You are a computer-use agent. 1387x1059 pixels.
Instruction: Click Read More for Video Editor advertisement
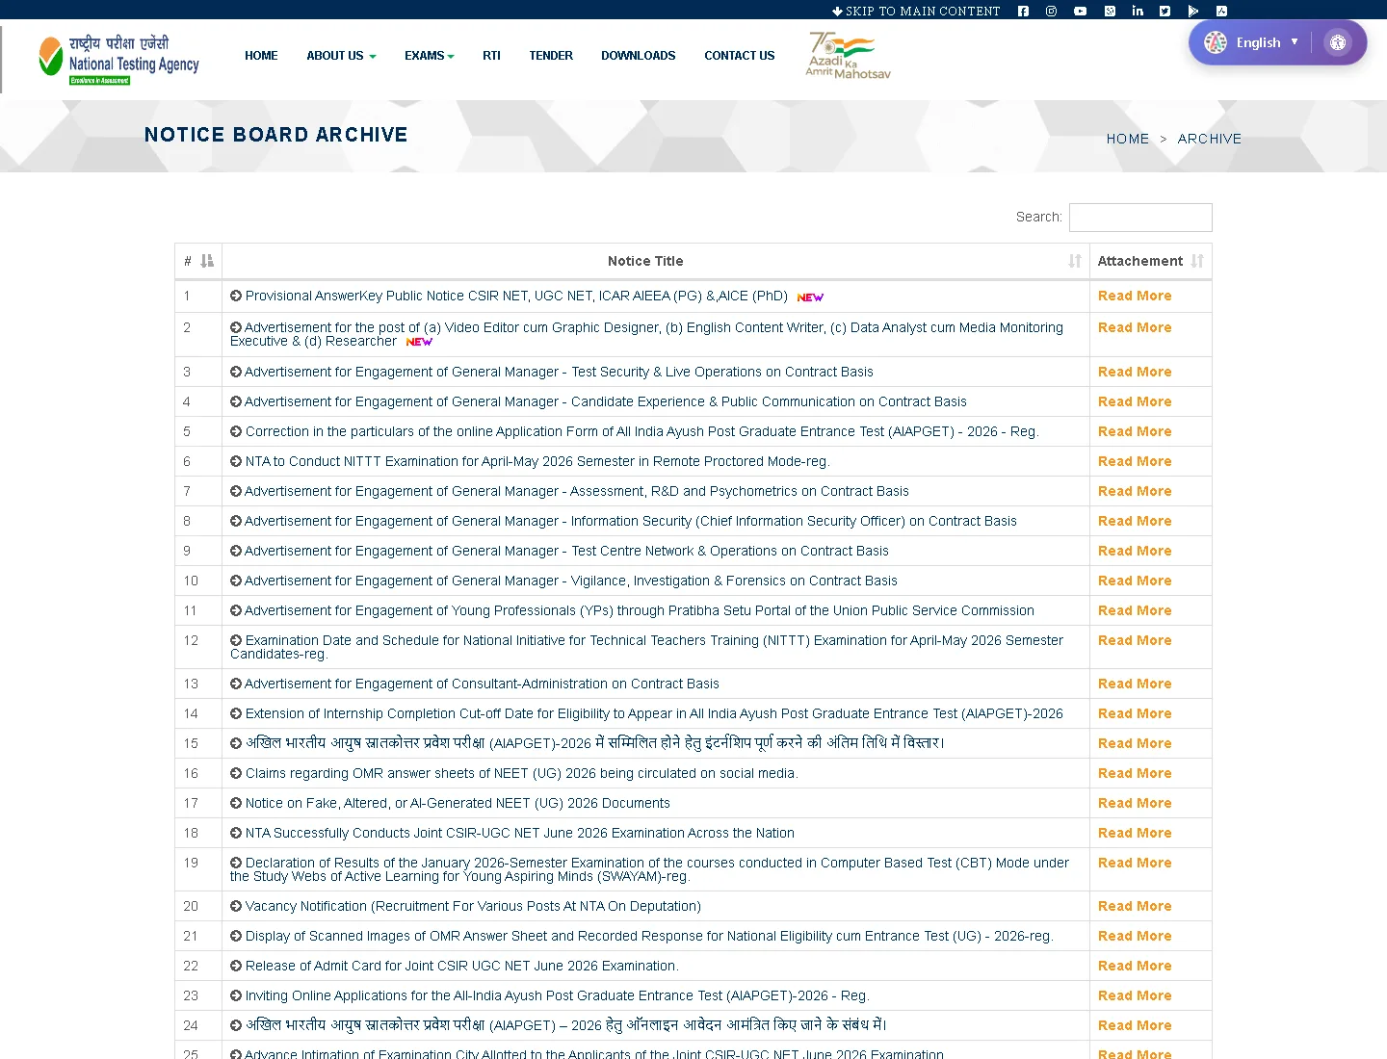(x=1135, y=328)
